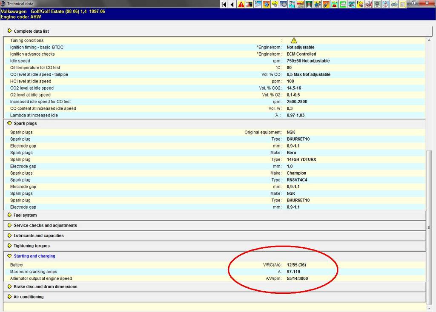This screenshot has width=436, height=312.
Task: Click the '55/14/3000' alternator output value
Action: tap(297, 278)
